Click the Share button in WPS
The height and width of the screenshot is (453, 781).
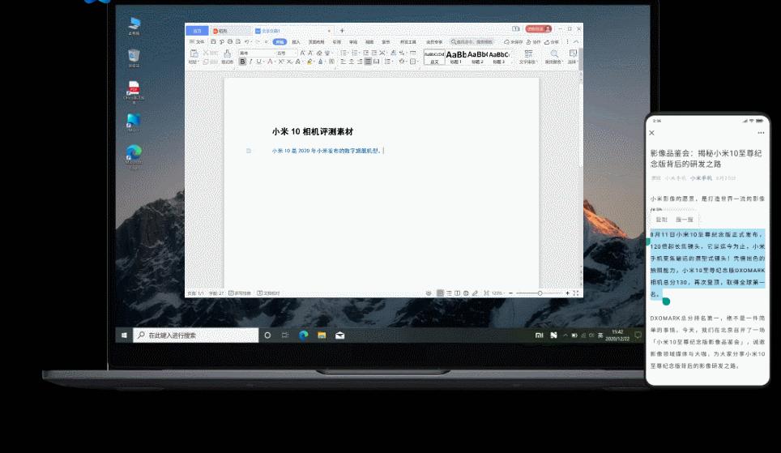[x=552, y=42]
